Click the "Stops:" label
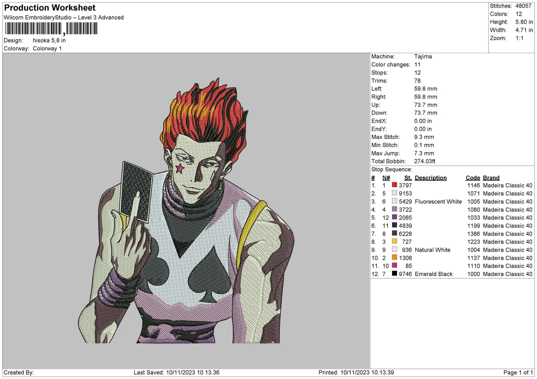 point(379,72)
